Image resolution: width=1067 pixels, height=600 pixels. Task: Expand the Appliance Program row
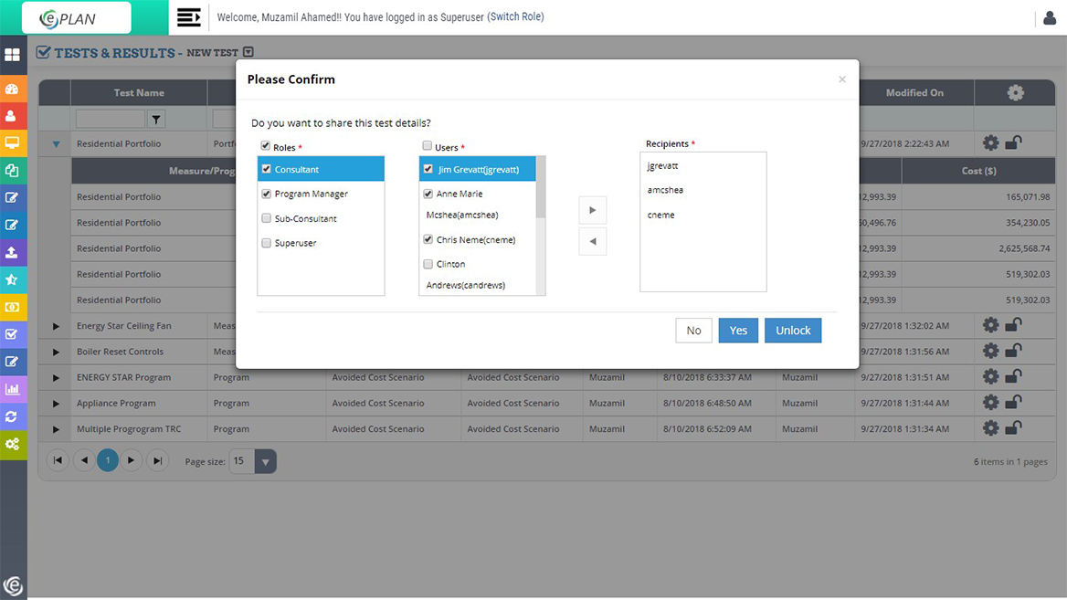(x=54, y=402)
